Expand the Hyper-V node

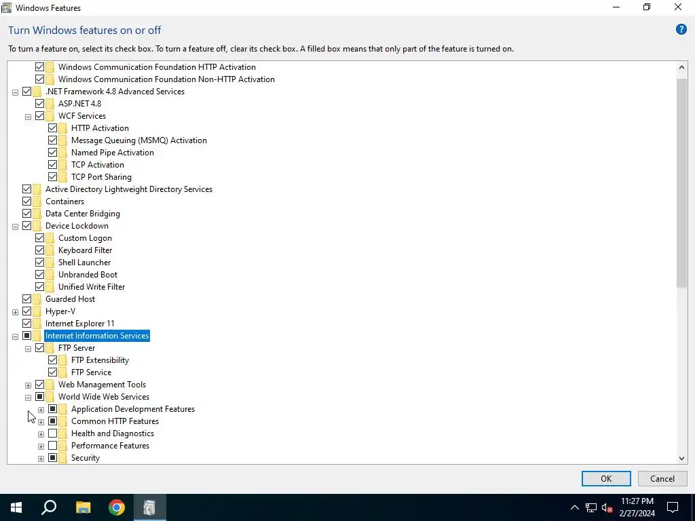[15, 312]
